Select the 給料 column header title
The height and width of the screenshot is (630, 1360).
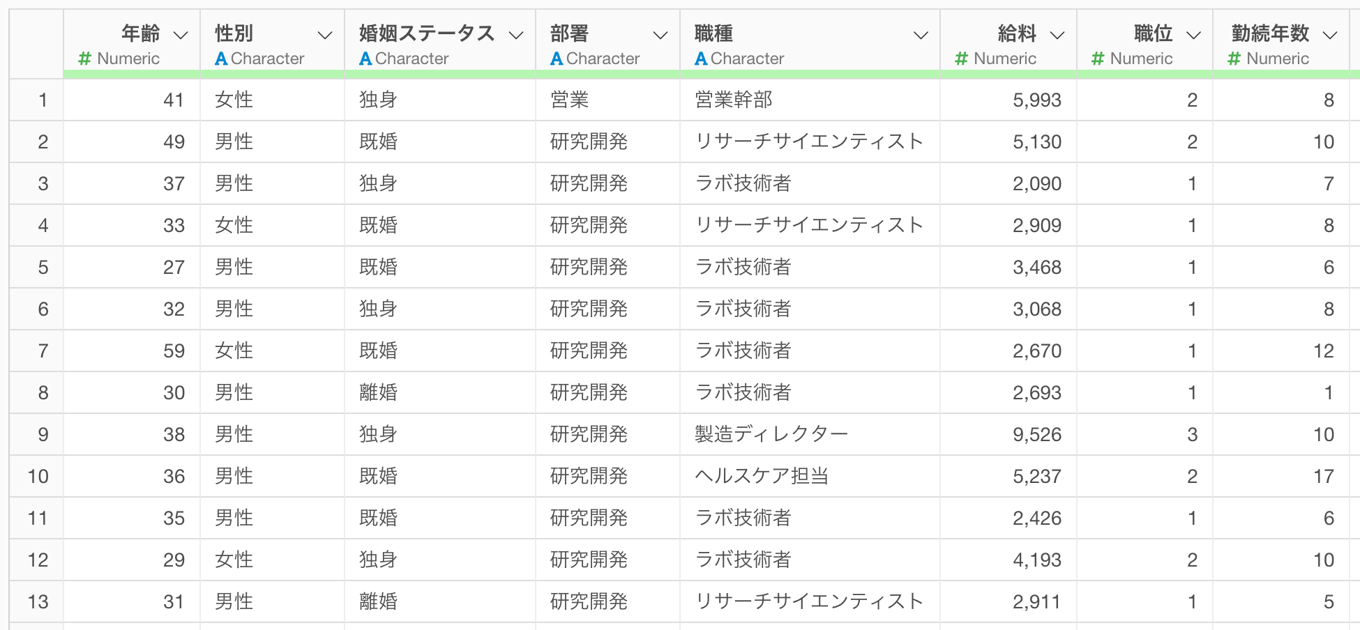click(1017, 33)
